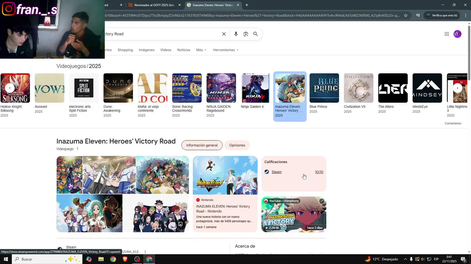This screenshot has height=264, width=471.
Task: Open Brave browser from the taskbar
Action: 125,259
